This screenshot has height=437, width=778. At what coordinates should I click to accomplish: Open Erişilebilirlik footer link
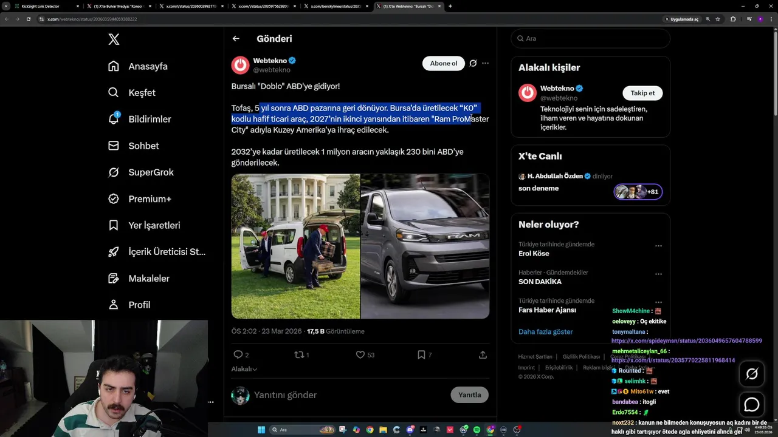[x=559, y=368]
